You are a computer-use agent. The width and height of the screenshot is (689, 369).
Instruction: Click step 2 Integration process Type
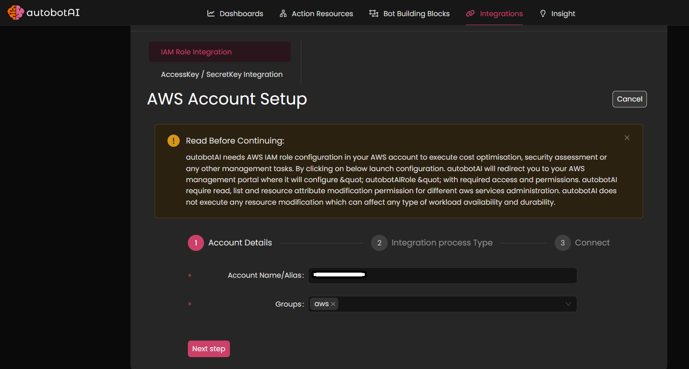[x=432, y=243]
